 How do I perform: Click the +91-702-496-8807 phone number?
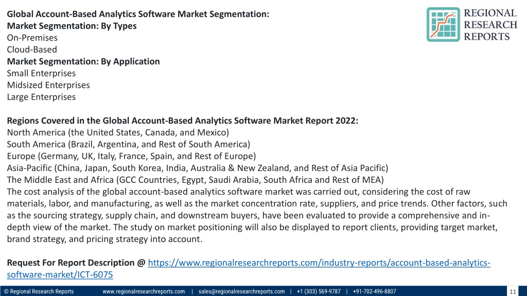pyautogui.click(x=375, y=291)
